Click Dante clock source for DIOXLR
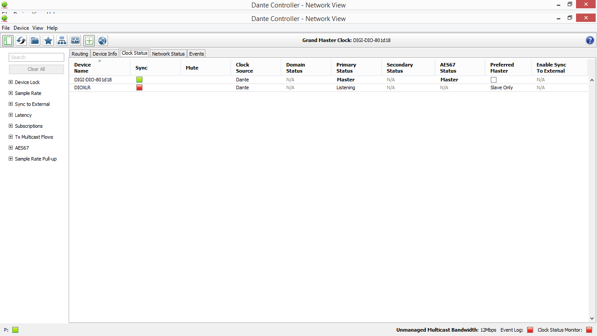 click(243, 87)
